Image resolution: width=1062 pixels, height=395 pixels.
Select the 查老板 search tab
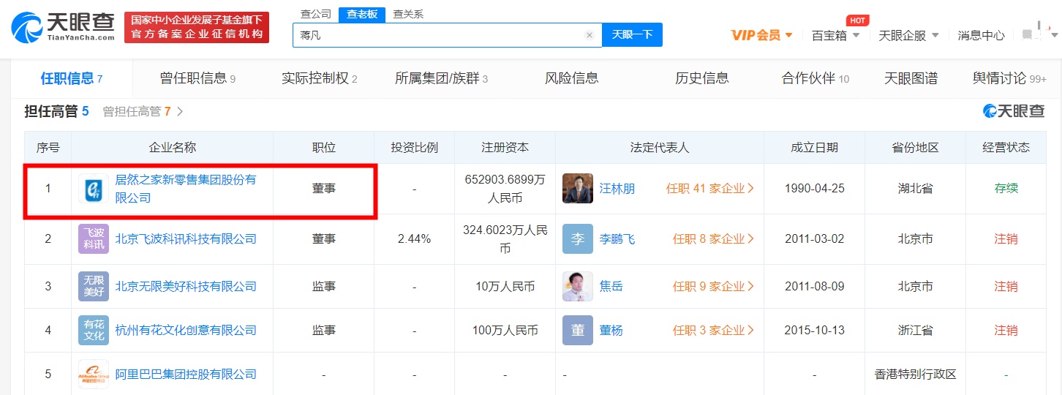pyautogui.click(x=362, y=14)
